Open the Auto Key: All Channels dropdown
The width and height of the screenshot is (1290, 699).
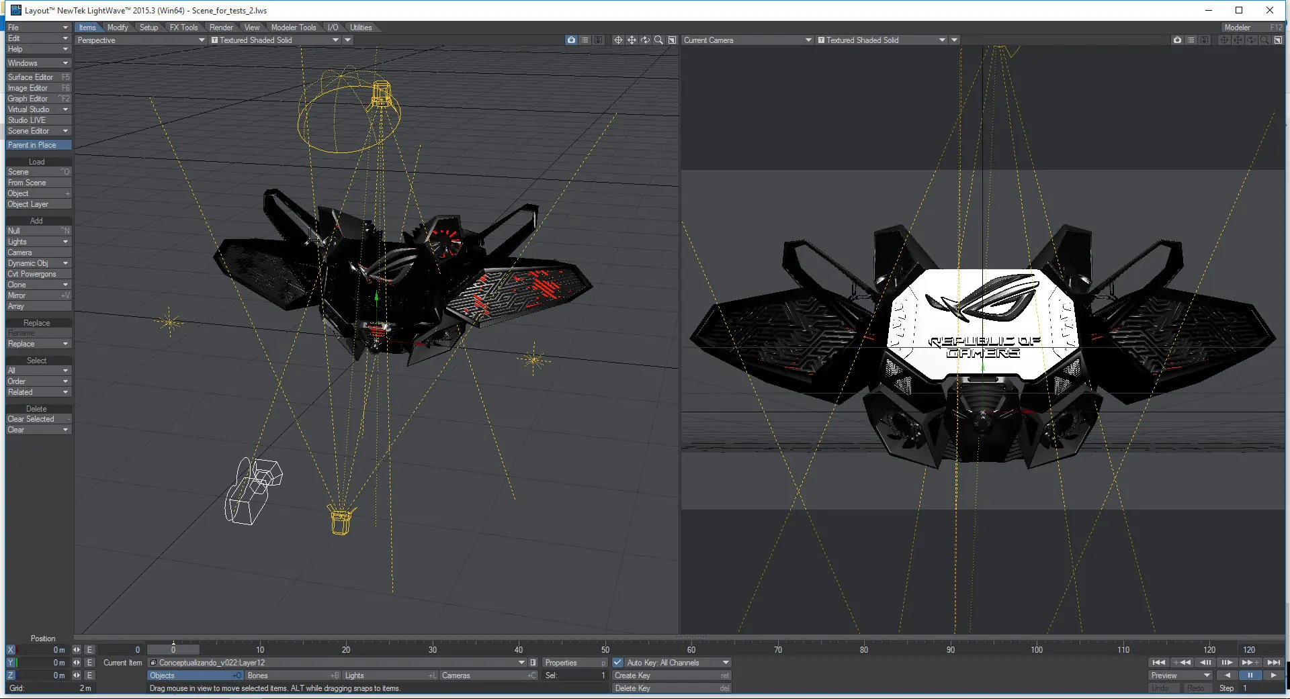(x=678, y=663)
